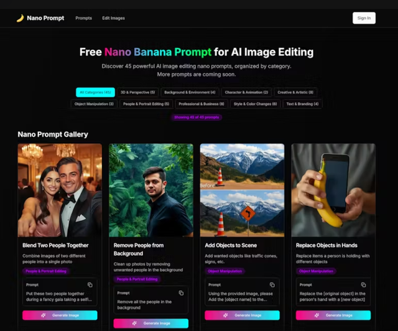Screen dimensions: 398x331
Task: Select All Categories (45) filter
Action: [x=95, y=92]
